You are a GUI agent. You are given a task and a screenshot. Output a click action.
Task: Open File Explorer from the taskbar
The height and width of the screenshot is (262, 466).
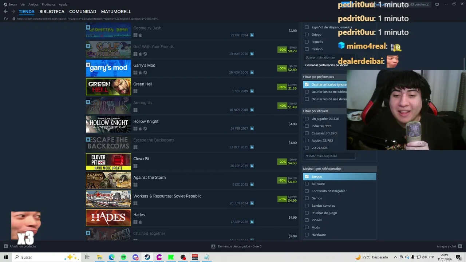click(x=99, y=257)
